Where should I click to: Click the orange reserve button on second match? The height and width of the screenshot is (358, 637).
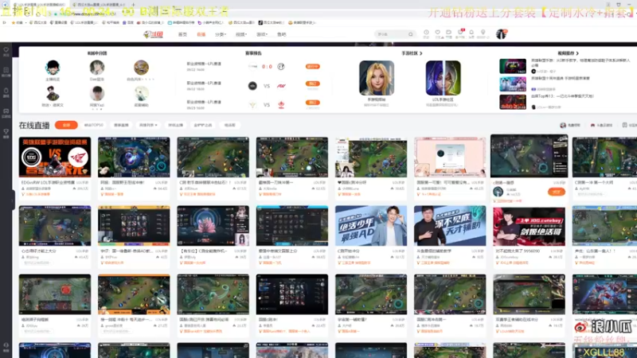click(x=312, y=84)
